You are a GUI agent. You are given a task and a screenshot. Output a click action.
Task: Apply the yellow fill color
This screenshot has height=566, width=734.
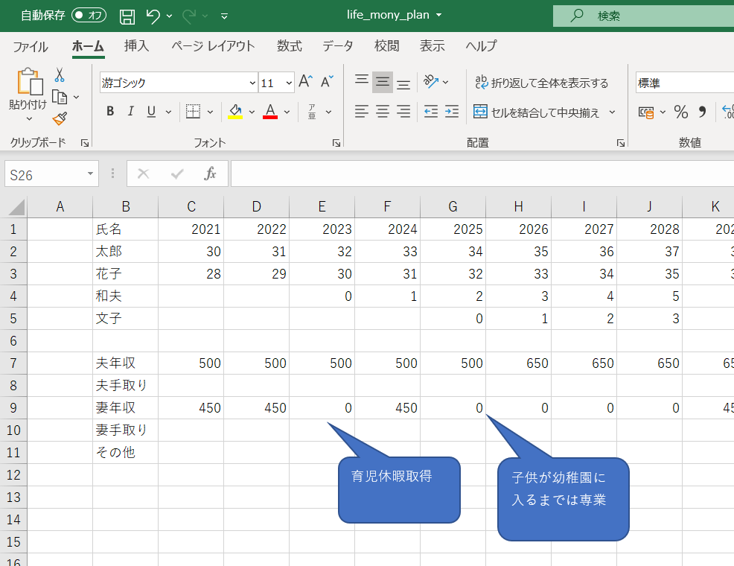click(235, 112)
